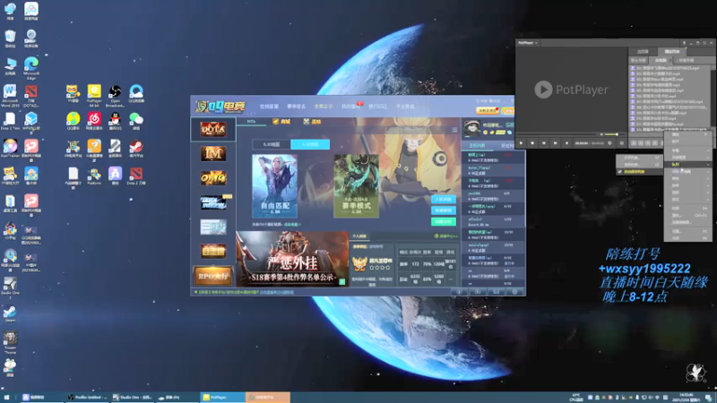Open the Open Broadcaster (OBS) desktop shortcut

[x=116, y=96]
